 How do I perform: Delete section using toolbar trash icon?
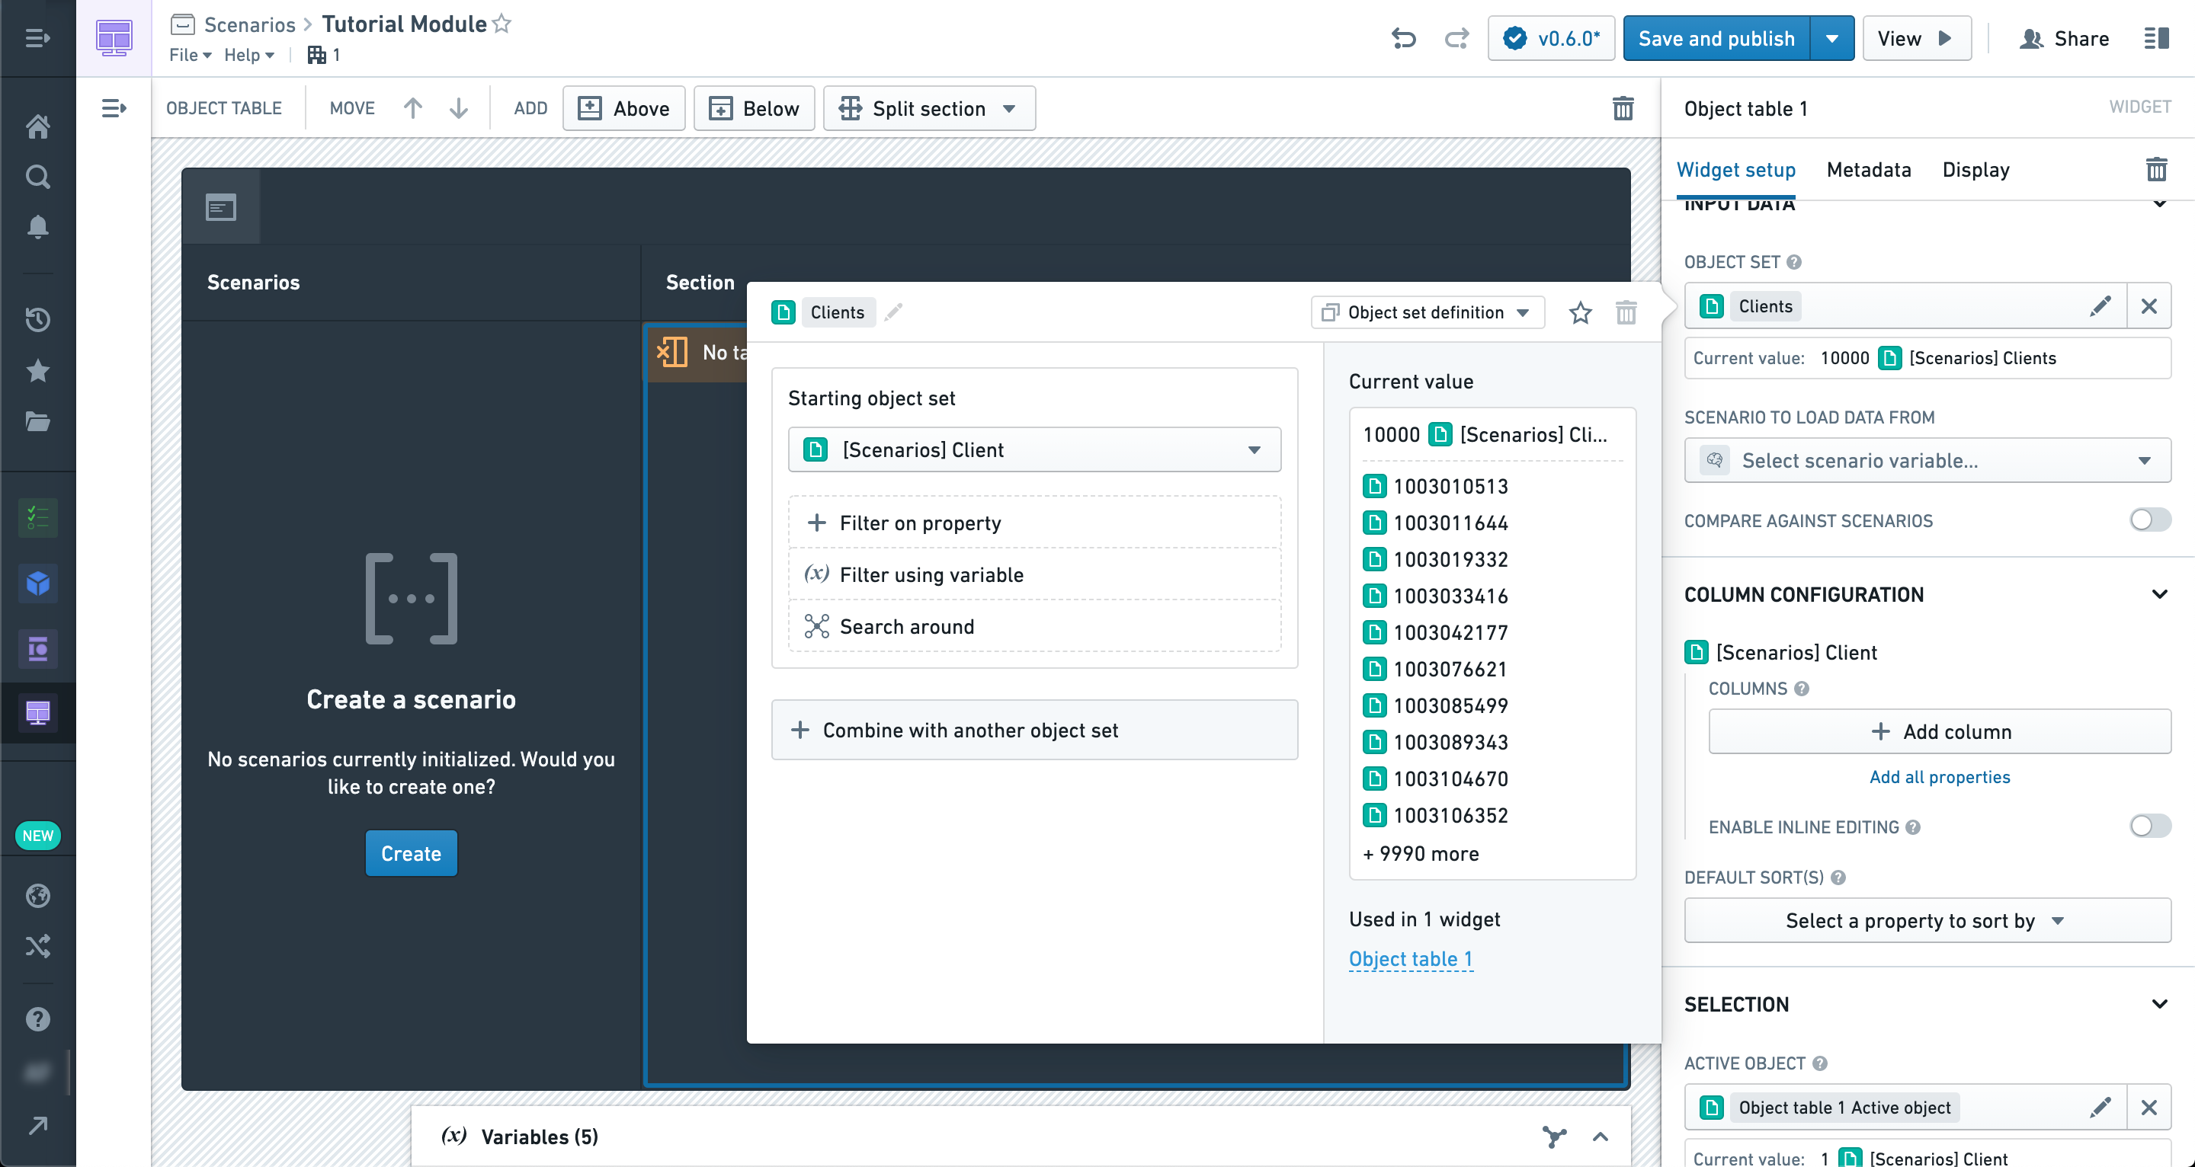click(x=1623, y=108)
